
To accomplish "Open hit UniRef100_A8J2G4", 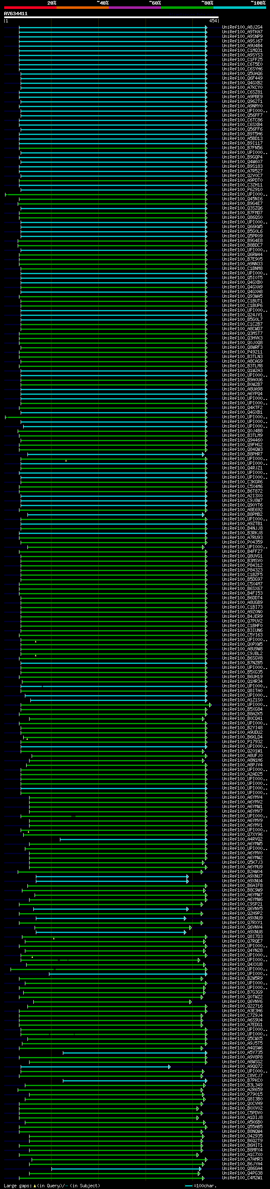I will [x=242, y=27].
